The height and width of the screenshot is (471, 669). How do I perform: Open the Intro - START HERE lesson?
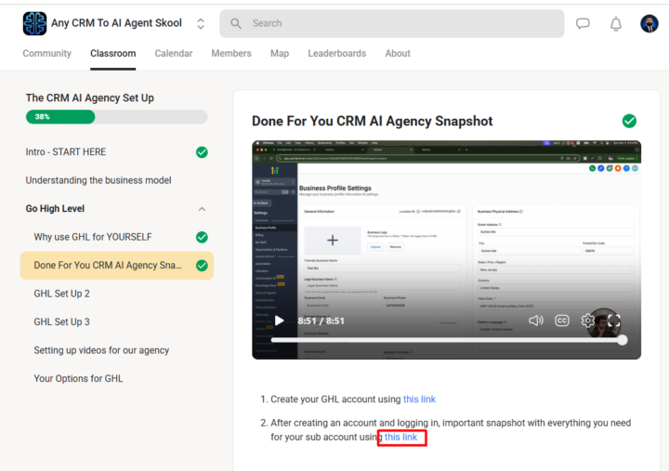pos(66,151)
